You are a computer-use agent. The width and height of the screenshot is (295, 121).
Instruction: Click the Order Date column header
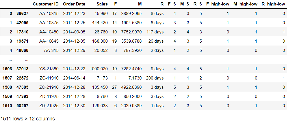click(74, 4)
